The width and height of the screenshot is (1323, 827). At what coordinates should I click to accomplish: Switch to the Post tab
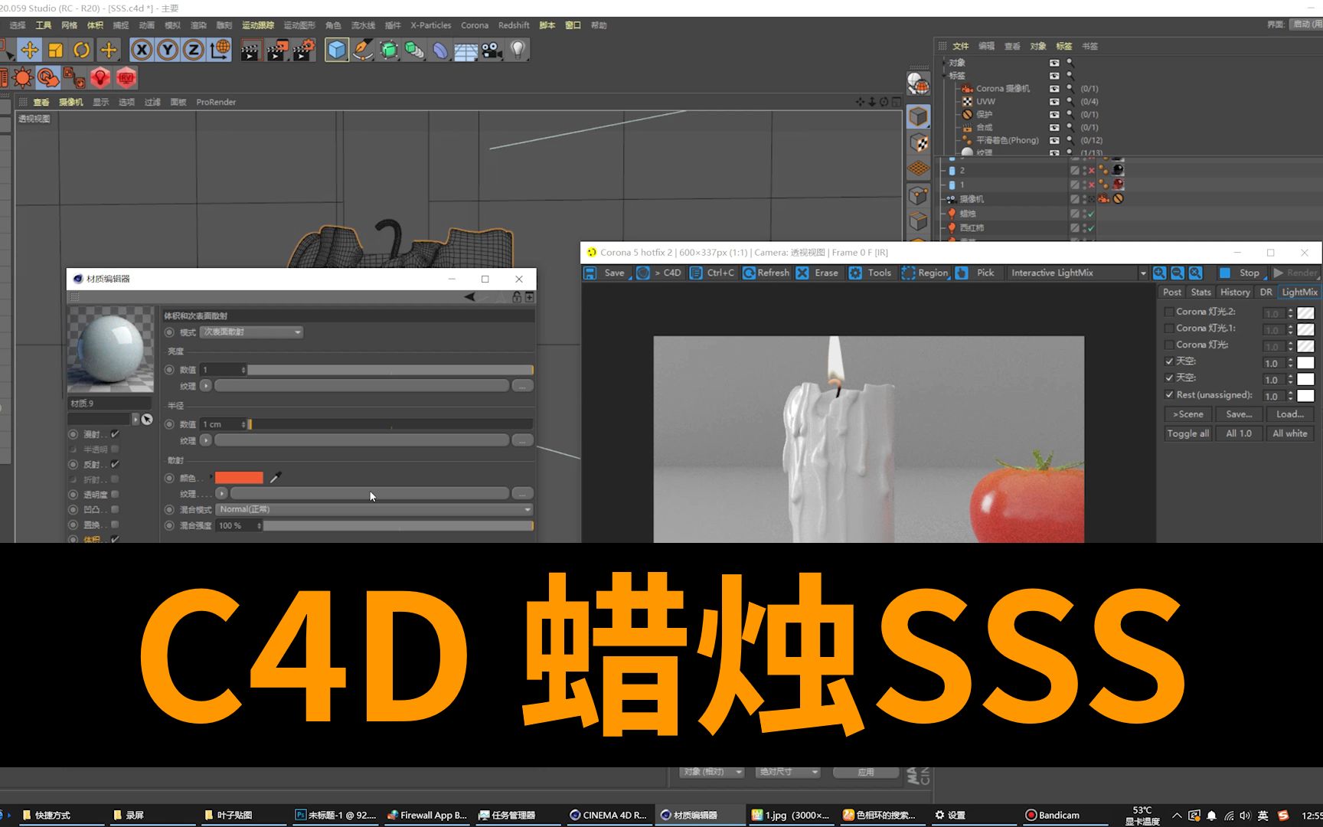(1172, 293)
